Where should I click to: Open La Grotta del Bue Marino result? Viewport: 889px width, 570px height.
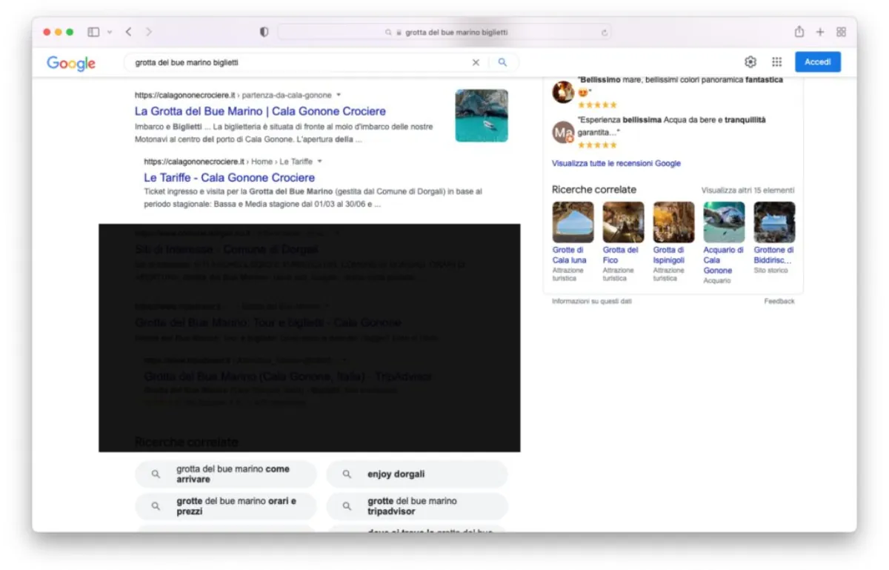(260, 111)
